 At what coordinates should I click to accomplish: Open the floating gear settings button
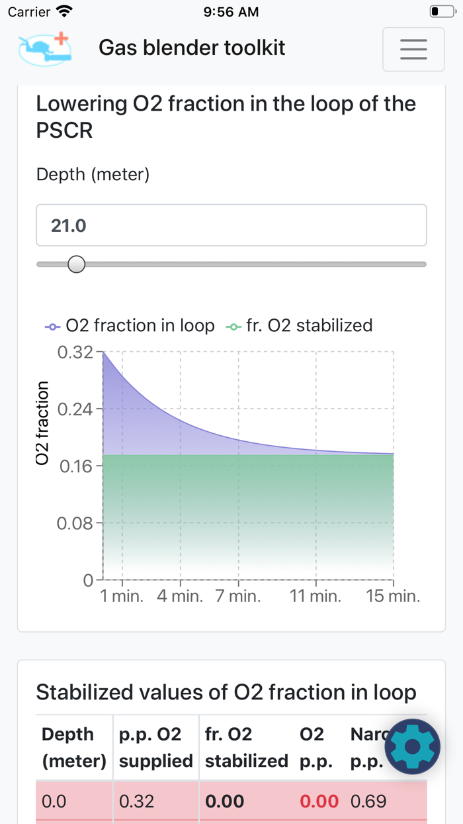(x=412, y=747)
